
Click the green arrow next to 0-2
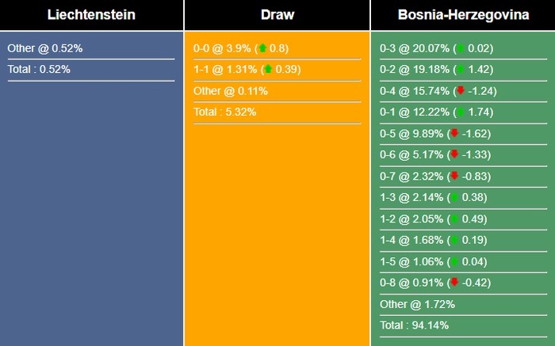460,70
